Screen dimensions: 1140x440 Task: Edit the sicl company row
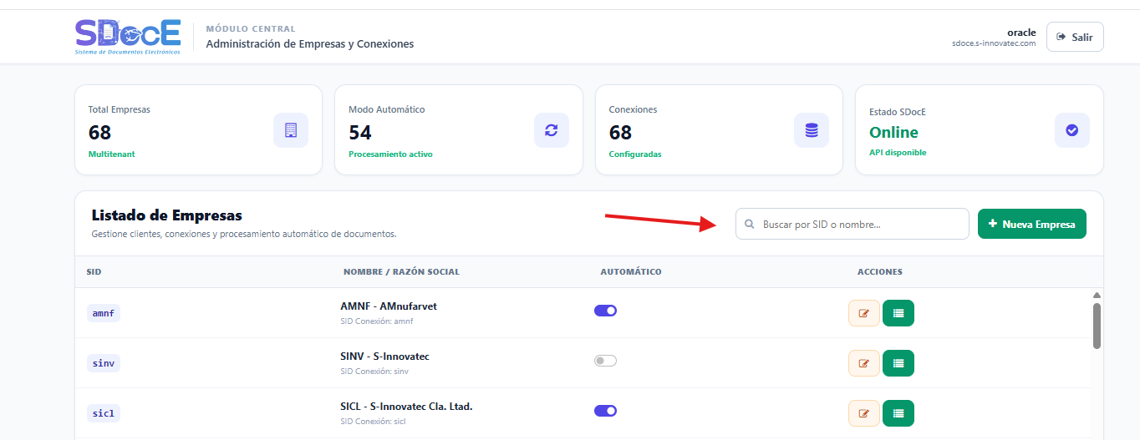pos(864,413)
